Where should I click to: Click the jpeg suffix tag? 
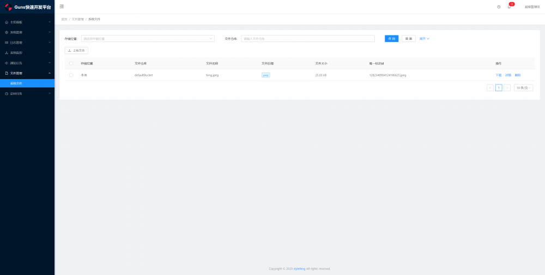pyautogui.click(x=265, y=75)
